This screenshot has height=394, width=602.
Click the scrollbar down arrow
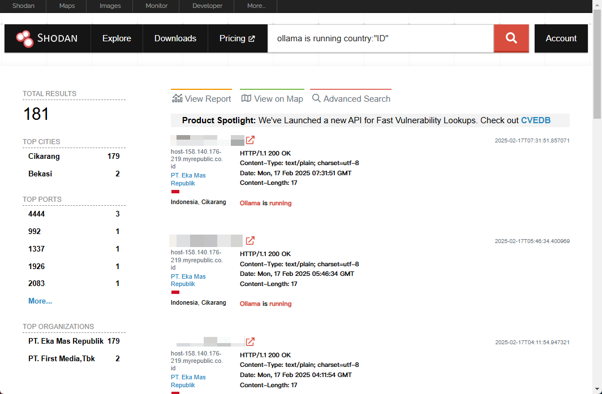597,389
